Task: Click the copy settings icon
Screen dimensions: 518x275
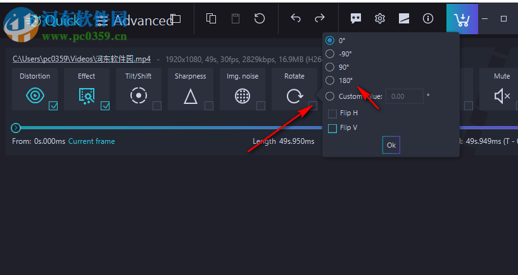Action: pyautogui.click(x=211, y=18)
